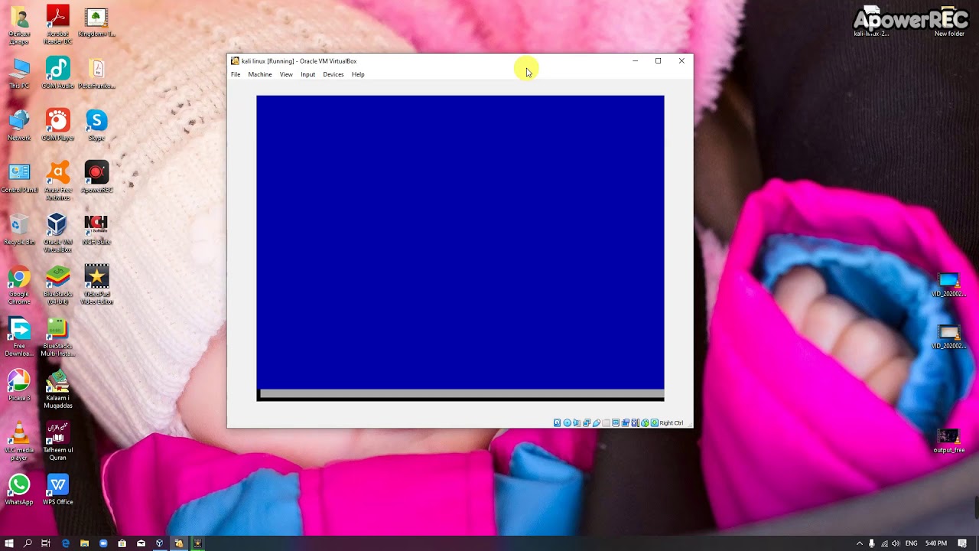Image resolution: width=979 pixels, height=551 pixels.
Task: Open Task View on the taskbar
Action: tap(46, 543)
